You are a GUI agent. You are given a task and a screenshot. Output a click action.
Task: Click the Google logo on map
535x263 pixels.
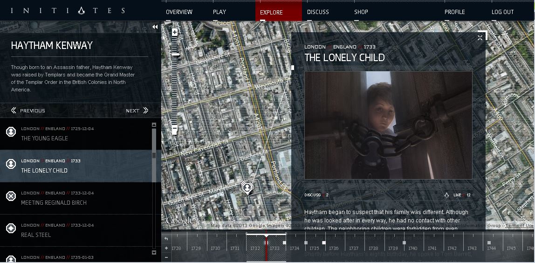[179, 221]
